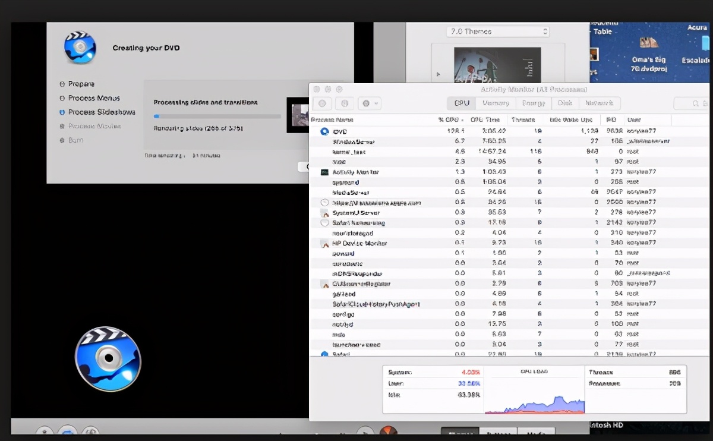
Task: Click the HP Device Monitor process icon
Action: coord(324,243)
